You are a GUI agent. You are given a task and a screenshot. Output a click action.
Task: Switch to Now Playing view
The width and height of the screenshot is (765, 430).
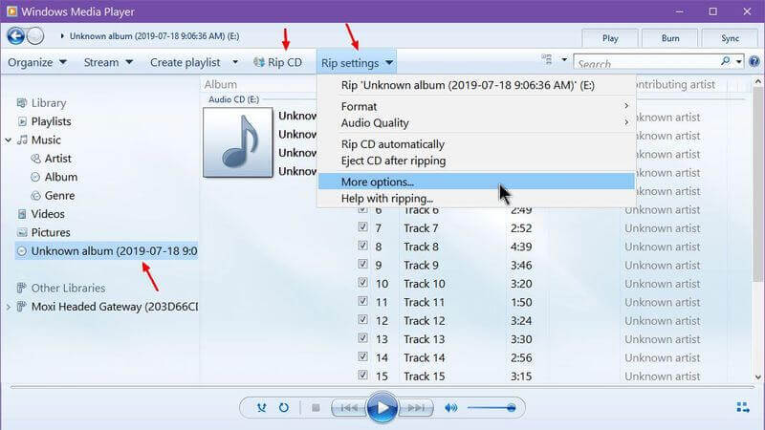point(743,408)
